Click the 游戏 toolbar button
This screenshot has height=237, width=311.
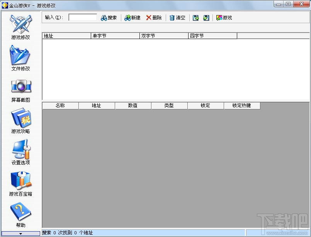pyautogui.click(x=224, y=18)
